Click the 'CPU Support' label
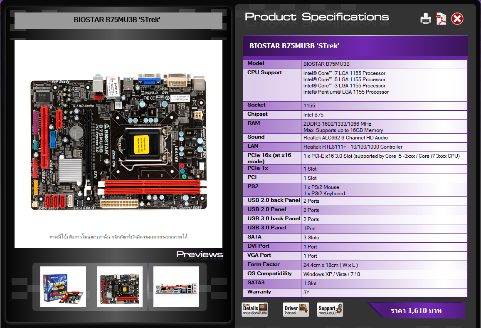481x328 pixels. tap(264, 72)
